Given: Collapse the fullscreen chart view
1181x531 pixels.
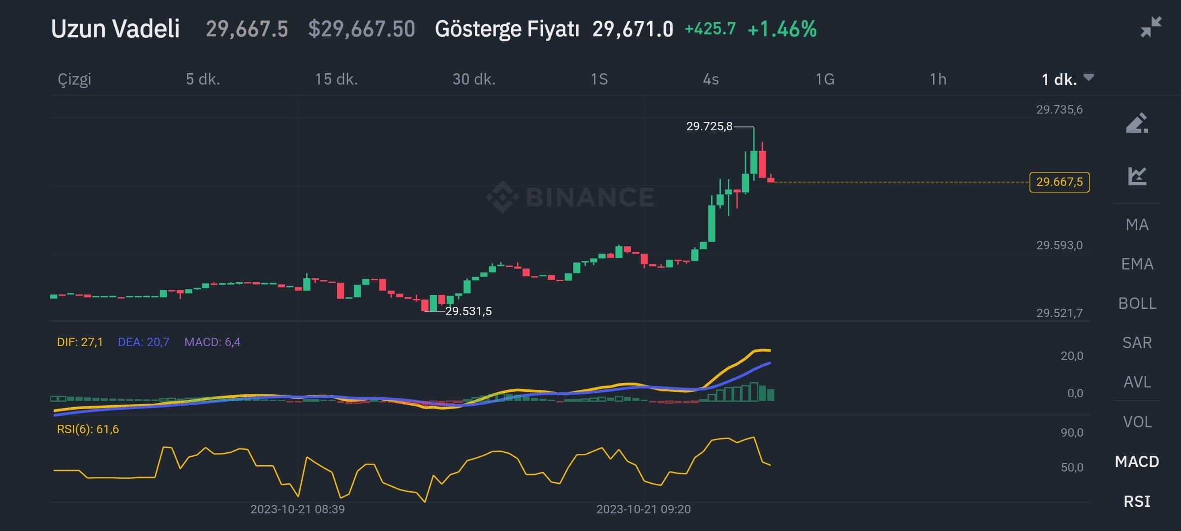Looking at the screenshot, I should (1151, 27).
